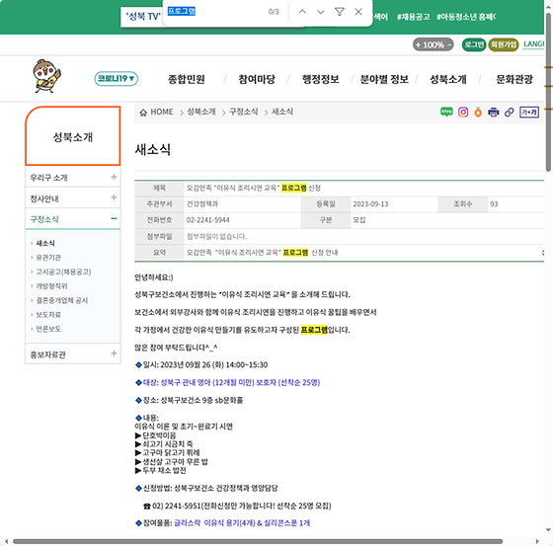Viewport: 553px width, 546px height.
Task: Click the font size 가+가 icon
Action: (x=529, y=113)
